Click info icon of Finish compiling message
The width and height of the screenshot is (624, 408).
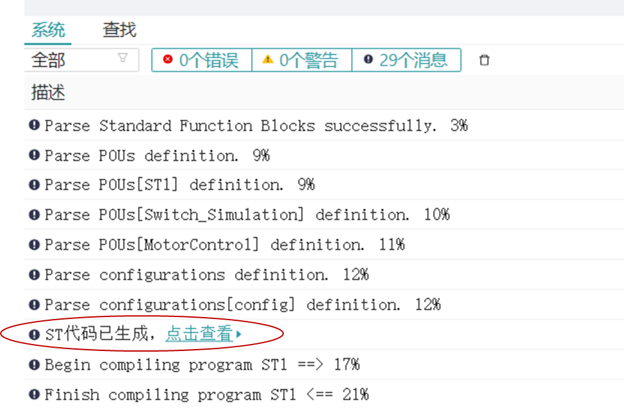tap(35, 395)
